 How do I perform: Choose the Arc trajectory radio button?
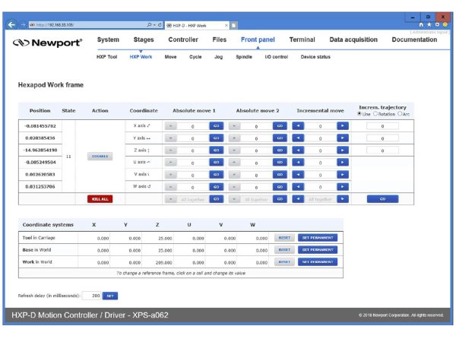401,115
